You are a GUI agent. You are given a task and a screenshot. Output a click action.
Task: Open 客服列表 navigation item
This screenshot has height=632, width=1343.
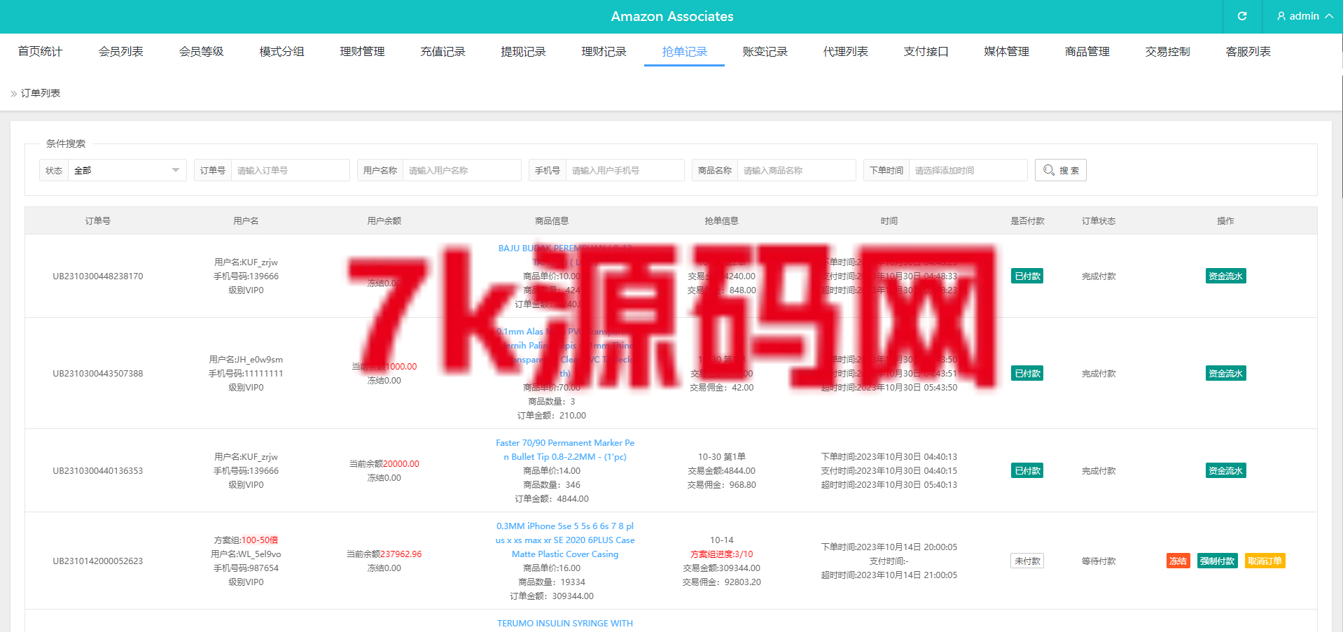pos(1248,51)
